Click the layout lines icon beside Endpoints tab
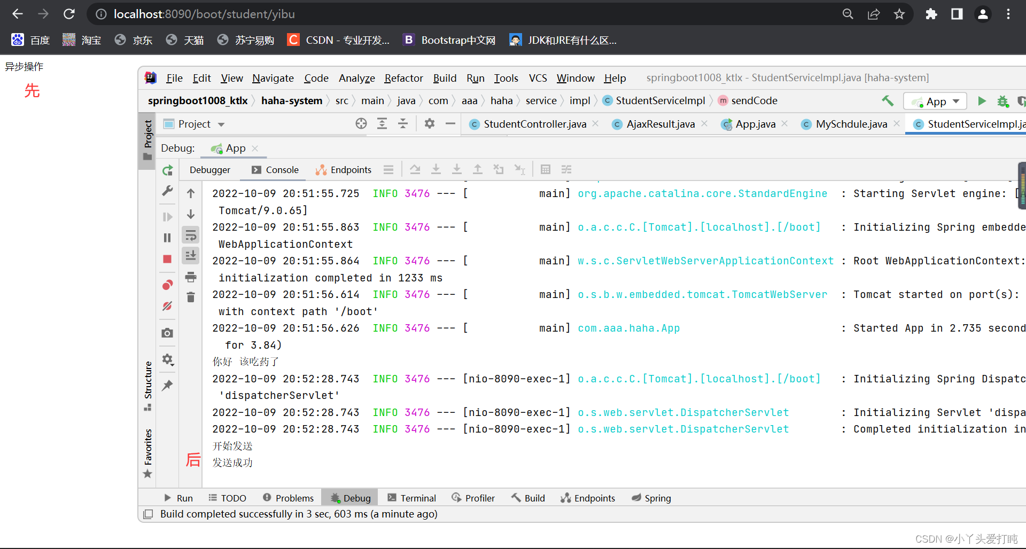1026x549 pixels. click(x=388, y=170)
